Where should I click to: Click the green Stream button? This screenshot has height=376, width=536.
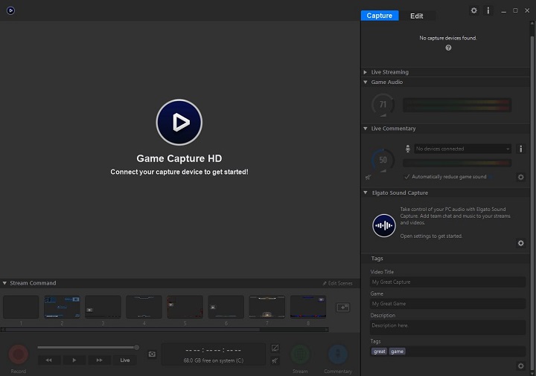(300, 354)
